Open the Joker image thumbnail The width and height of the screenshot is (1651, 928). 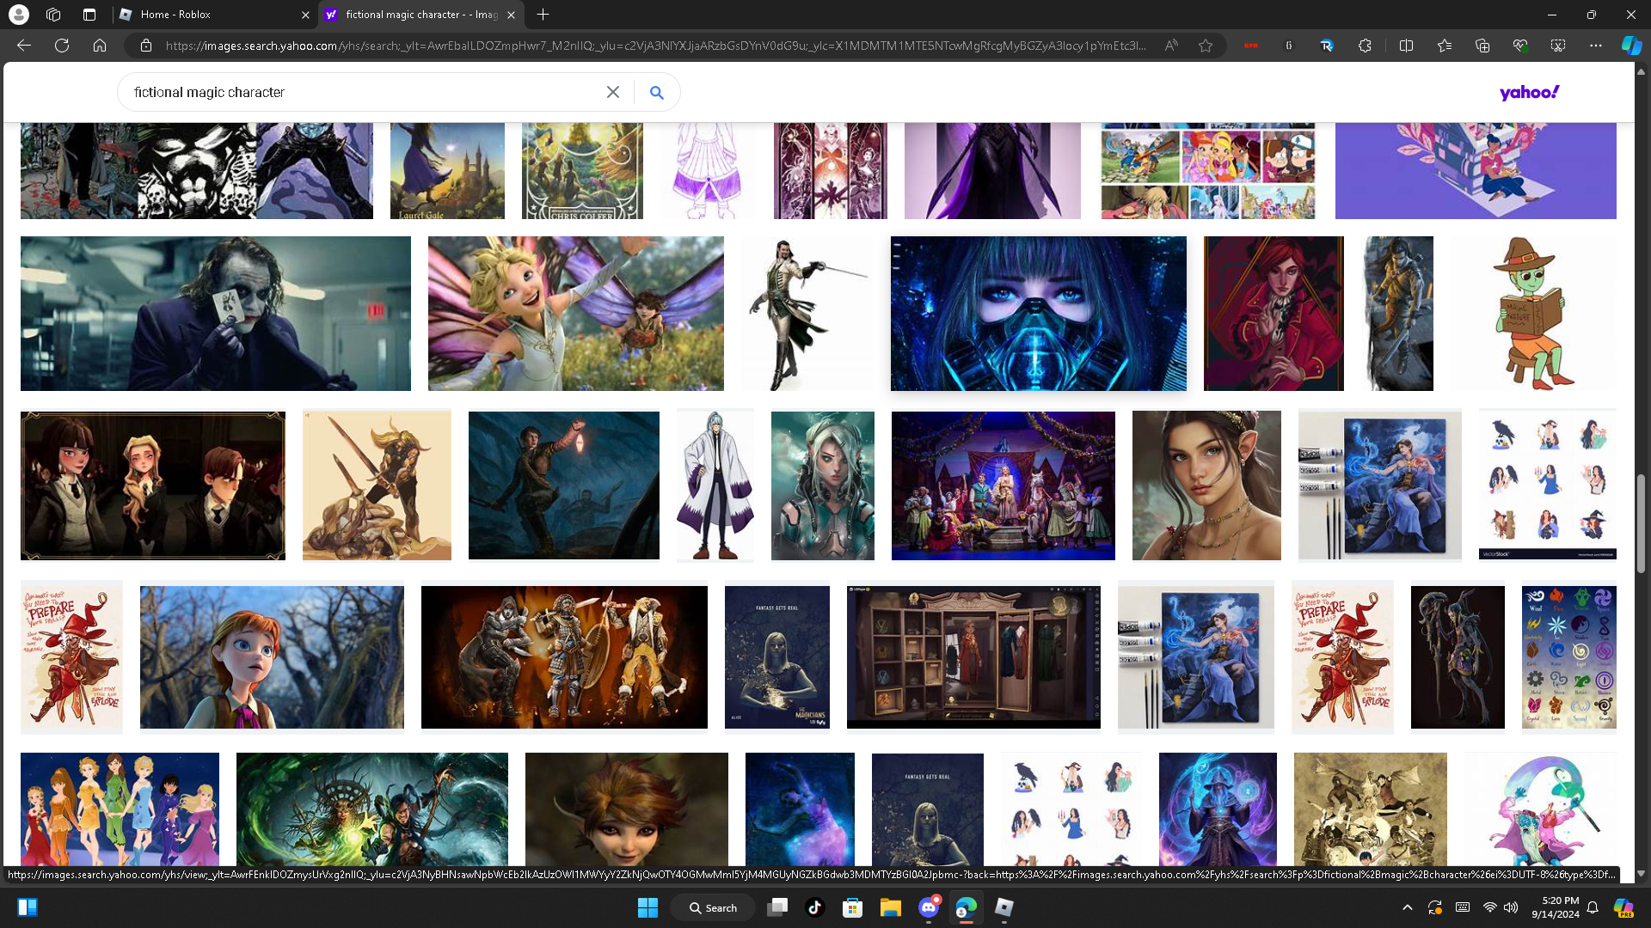click(x=215, y=314)
